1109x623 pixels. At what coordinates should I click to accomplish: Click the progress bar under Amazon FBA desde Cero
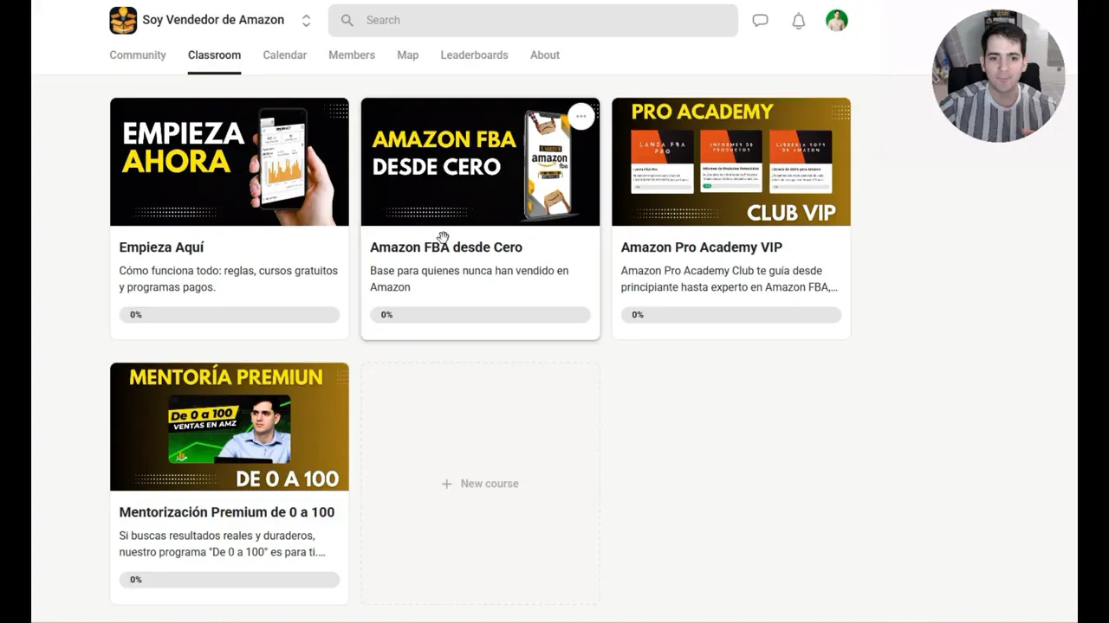pyautogui.click(x=480, y=315)
